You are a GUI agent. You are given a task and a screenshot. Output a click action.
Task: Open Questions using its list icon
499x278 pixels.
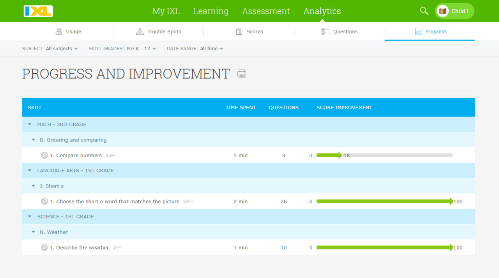(326, 31)
